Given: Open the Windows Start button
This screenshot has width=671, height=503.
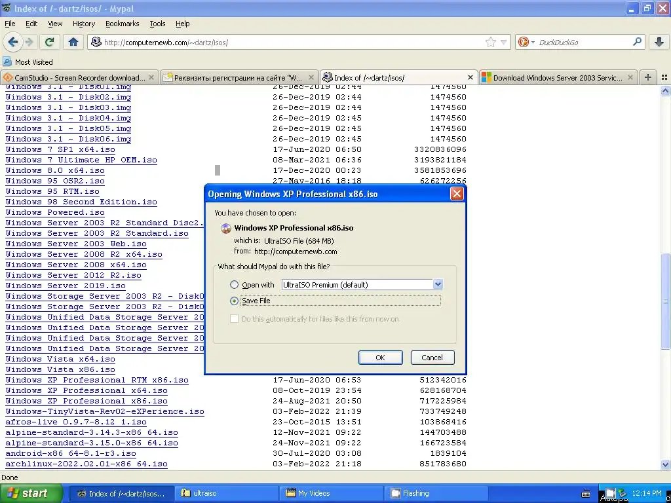Looking at the screenshot, I should (31, 493).
